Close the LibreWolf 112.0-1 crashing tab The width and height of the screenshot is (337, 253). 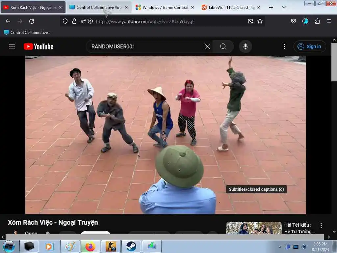[x=259, y=7]
